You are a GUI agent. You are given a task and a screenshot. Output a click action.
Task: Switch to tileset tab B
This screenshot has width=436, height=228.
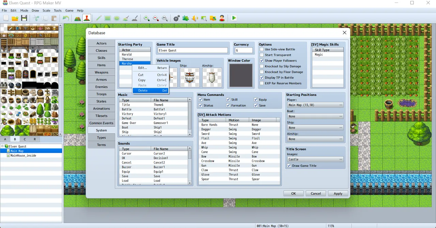pos(15,139)
